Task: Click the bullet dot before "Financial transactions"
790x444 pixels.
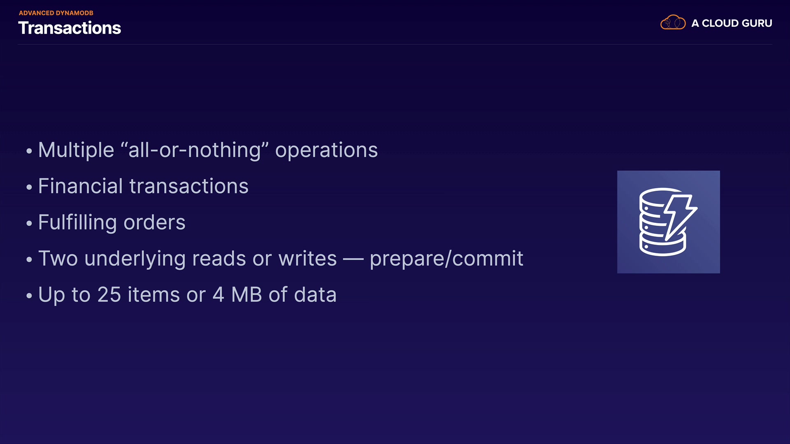Action: (x=29, y=187)
